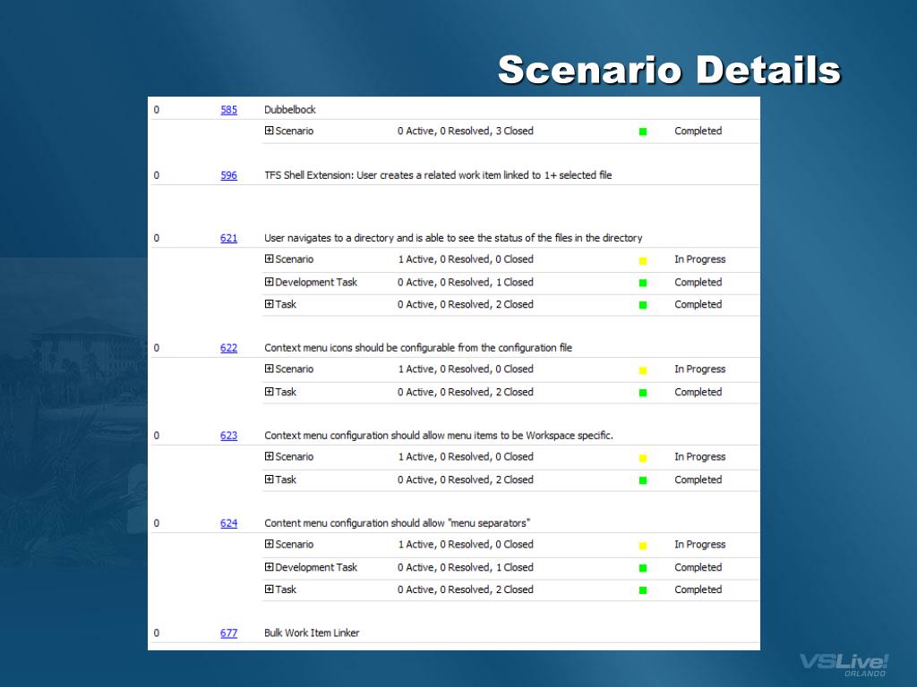The height and width of the screenshot is (687, 917).
Task: Expand Scenario row under item 623
Action: click(x=269, y=456)
